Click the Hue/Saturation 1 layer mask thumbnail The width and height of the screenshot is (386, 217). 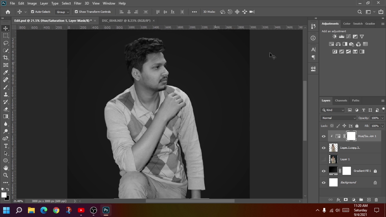click(351, 136)
